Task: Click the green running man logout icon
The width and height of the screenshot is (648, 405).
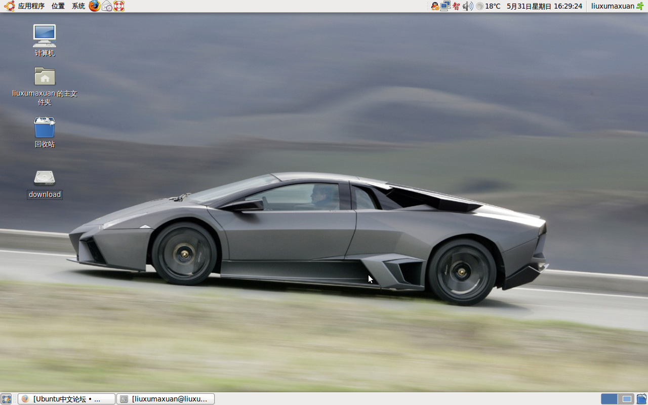Action: [640, 6]
